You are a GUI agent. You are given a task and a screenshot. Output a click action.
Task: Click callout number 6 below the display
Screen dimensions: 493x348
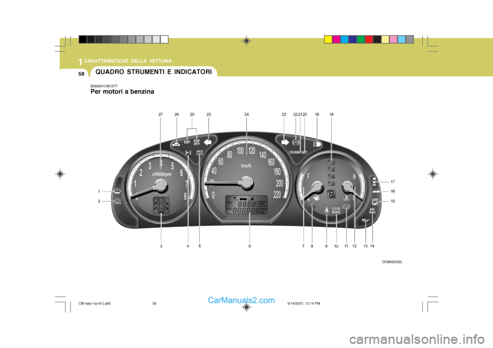[x=250, y=246]
